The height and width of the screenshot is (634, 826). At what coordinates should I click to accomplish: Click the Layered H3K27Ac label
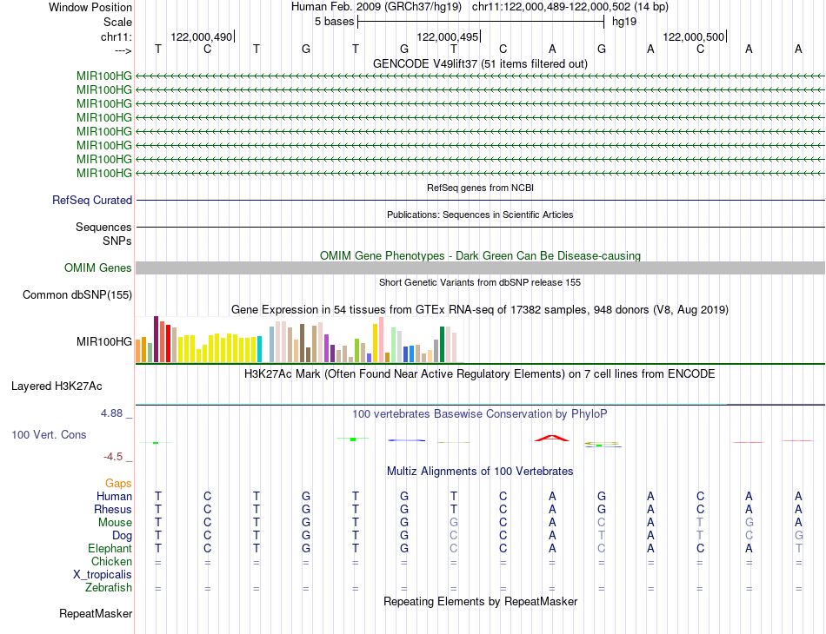[x=57, y=386]
